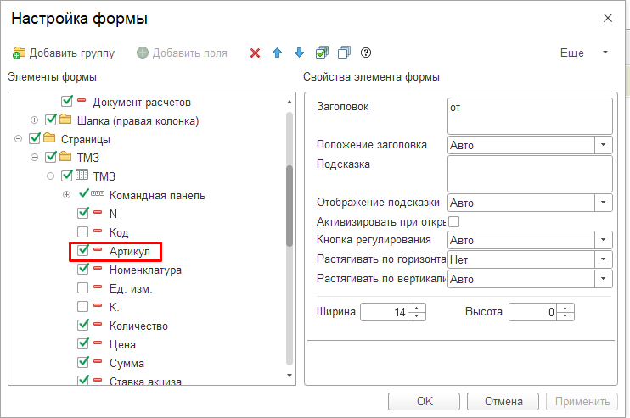Open Растягивать по горизонтали dropdown
Image resolution: width=630 pixels, height=418 pixels.
pyautogui.click(x=604, y=259)
